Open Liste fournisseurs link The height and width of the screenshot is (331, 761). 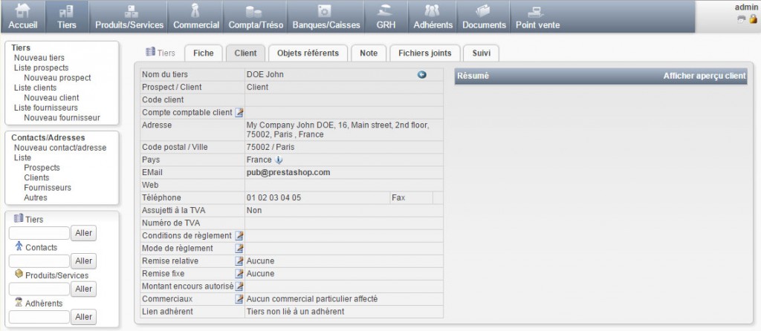coord(46,108)
